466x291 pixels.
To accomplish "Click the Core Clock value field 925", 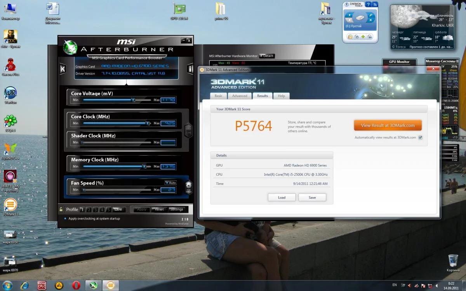I will click(x=168, y=123).
